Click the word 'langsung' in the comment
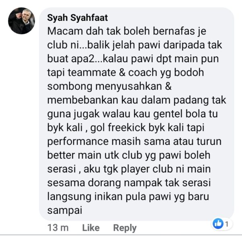Image resolution: width=242 pixels, height=236 pixels. pyautogui.click(x=69, y=197)
